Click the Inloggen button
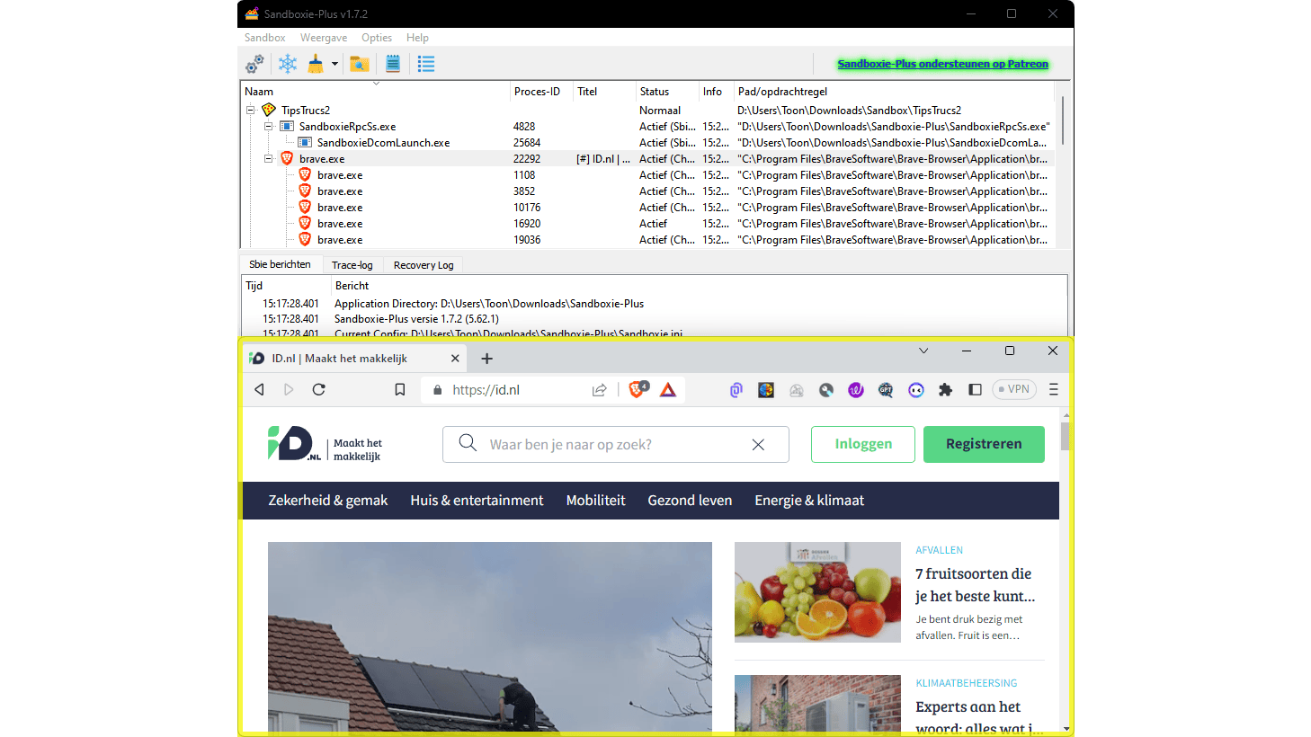Screen dimensions: 1311x737 [x=863, y=444]
